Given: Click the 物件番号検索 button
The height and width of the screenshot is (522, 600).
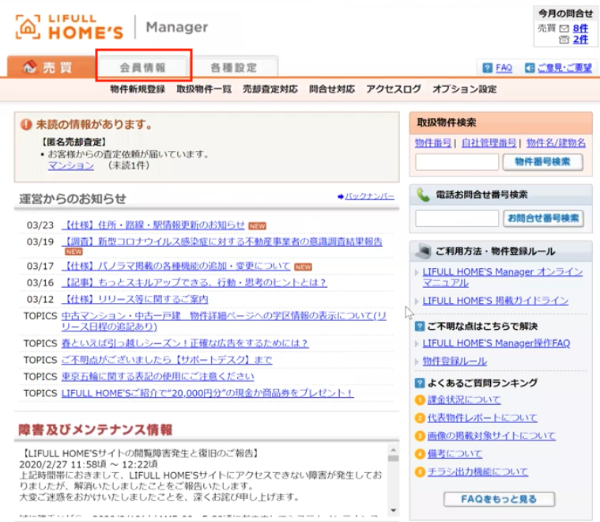Looking at the screenshot, I should tap(542, 162).
